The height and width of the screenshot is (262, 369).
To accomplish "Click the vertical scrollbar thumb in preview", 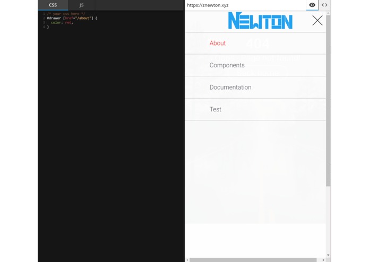I will (x=328, y=101).
